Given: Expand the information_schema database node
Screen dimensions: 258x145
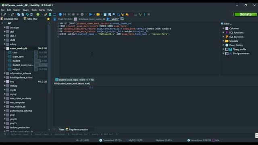Looking at the screenshot, I should click(4, 73).
